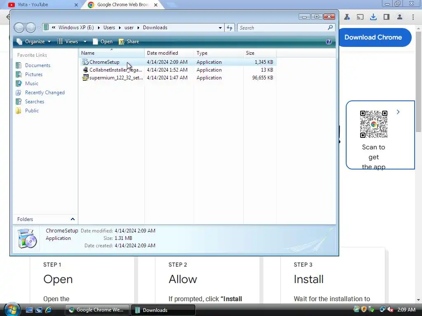The width and height of the screenshot is (422, 316).
Task: Click the Downloads taskbar button
Action: pyautogui.click(x=163, y=310)
